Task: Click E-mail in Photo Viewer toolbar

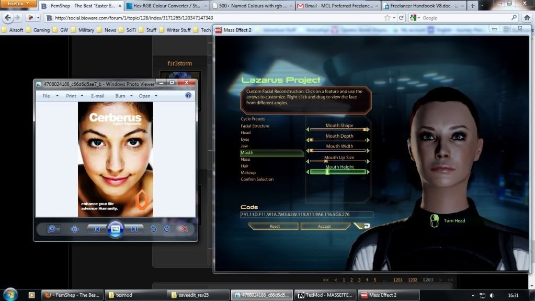Action: pyautogui.click(x=98, y=96)
